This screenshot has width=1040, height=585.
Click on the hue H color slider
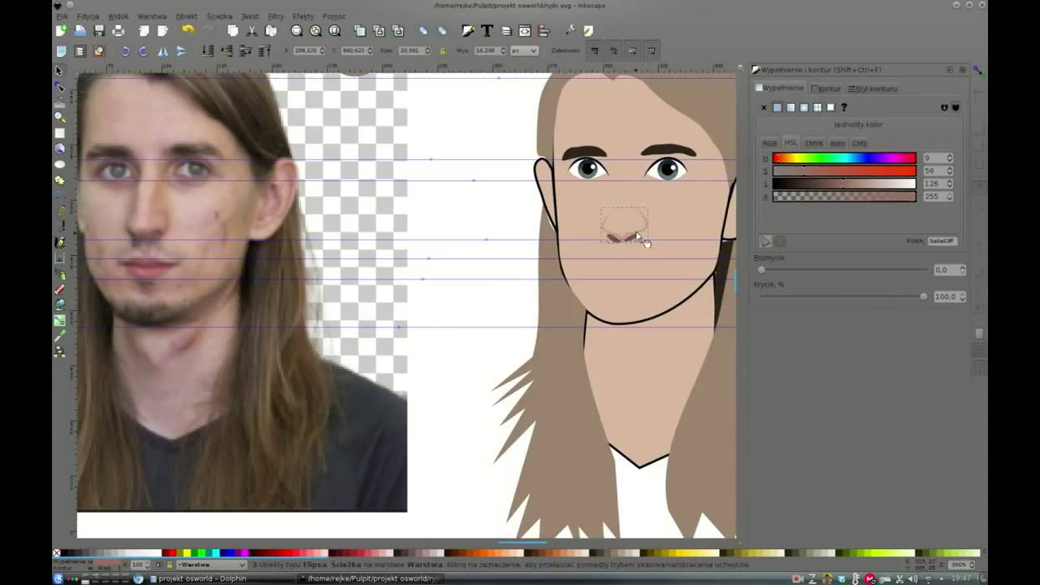[x=843, y=158]
